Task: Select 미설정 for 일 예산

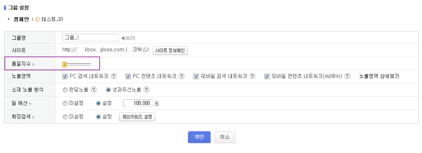Action: 65,103
